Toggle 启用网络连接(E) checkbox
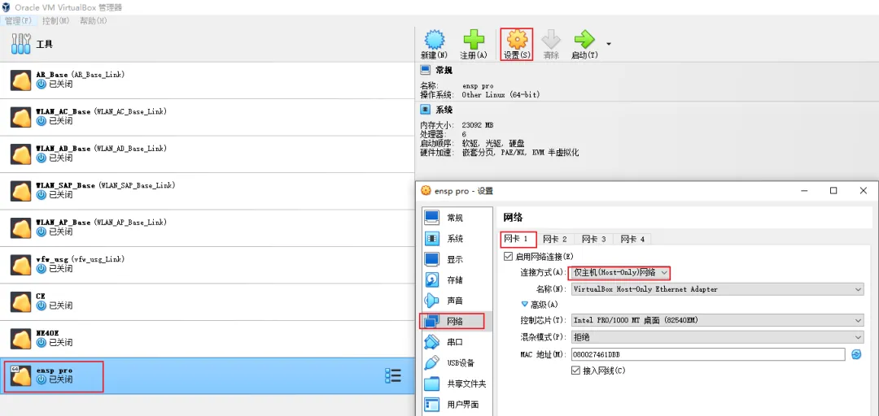 coord(509,257)
